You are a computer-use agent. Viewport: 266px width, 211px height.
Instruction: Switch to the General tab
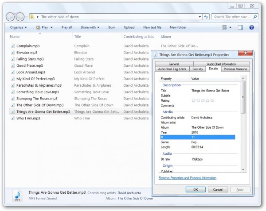click(174, 64)
